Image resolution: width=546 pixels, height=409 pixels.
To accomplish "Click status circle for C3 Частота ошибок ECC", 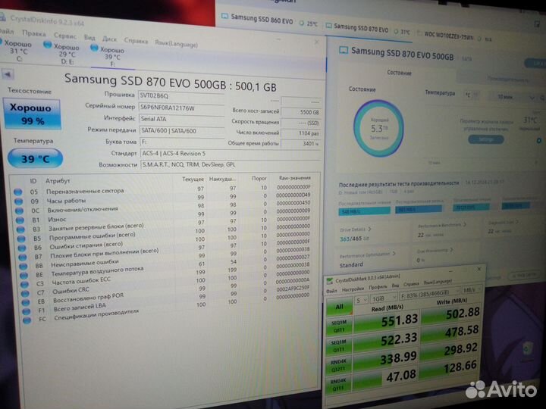I will coord(25,285).
